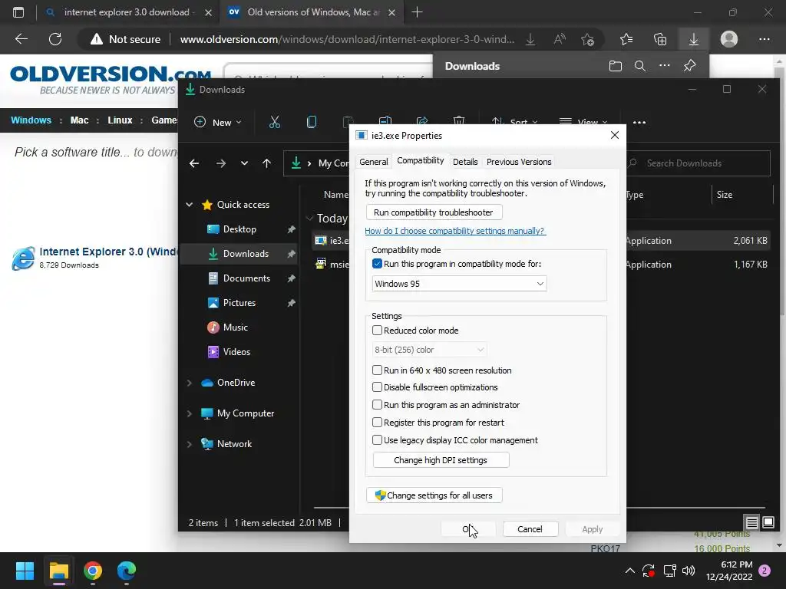Switch to Previous Versions tab
Image resolution: width=786 pixels, height=589 pixels.
click(519, 162)
